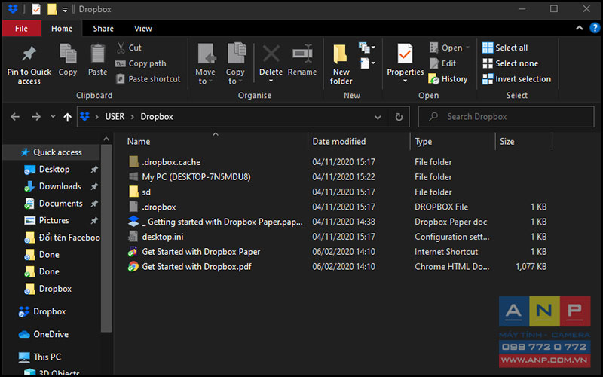Click Dropbox breadcrumb in address bar

(x=157, y=117)
